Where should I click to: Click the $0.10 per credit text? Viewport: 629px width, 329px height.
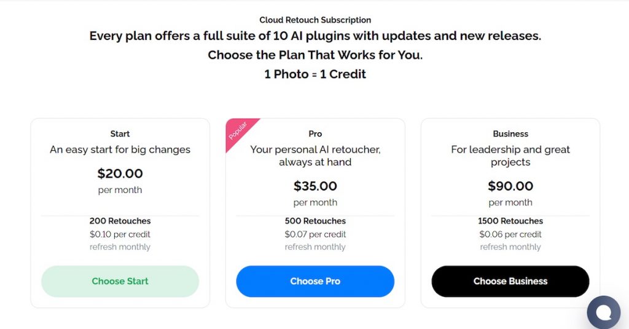click(x=120, y=234)
